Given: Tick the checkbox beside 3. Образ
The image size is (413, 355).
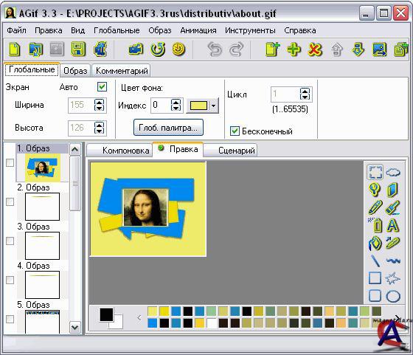Looking at the screenshot, I should (x=10, y=241).
